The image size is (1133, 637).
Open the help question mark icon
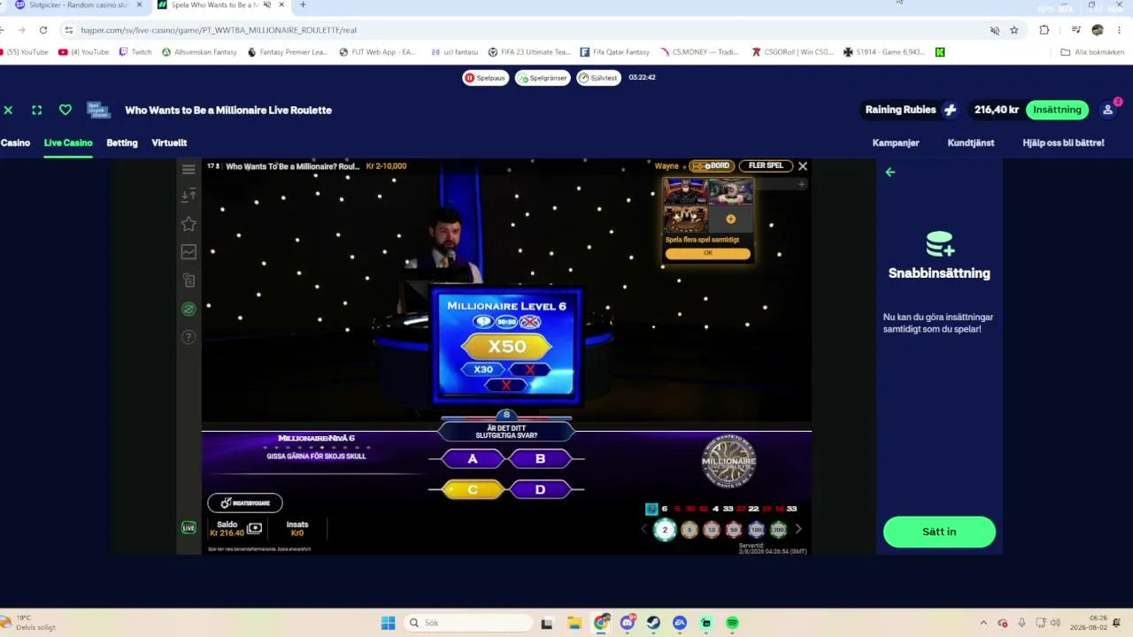[x=189, y=337]
